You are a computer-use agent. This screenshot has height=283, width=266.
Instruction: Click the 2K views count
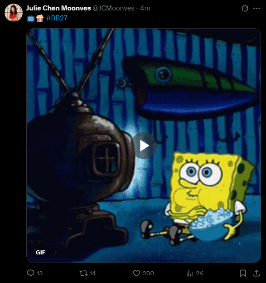pos(199,273)
